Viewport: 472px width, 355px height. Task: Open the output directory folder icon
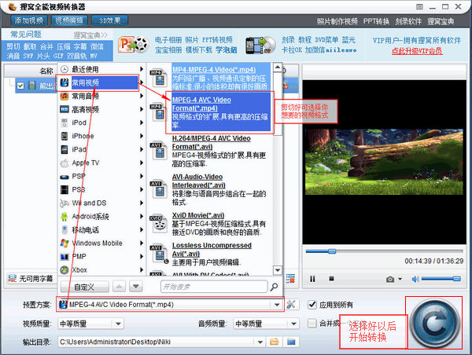point(291,342)
